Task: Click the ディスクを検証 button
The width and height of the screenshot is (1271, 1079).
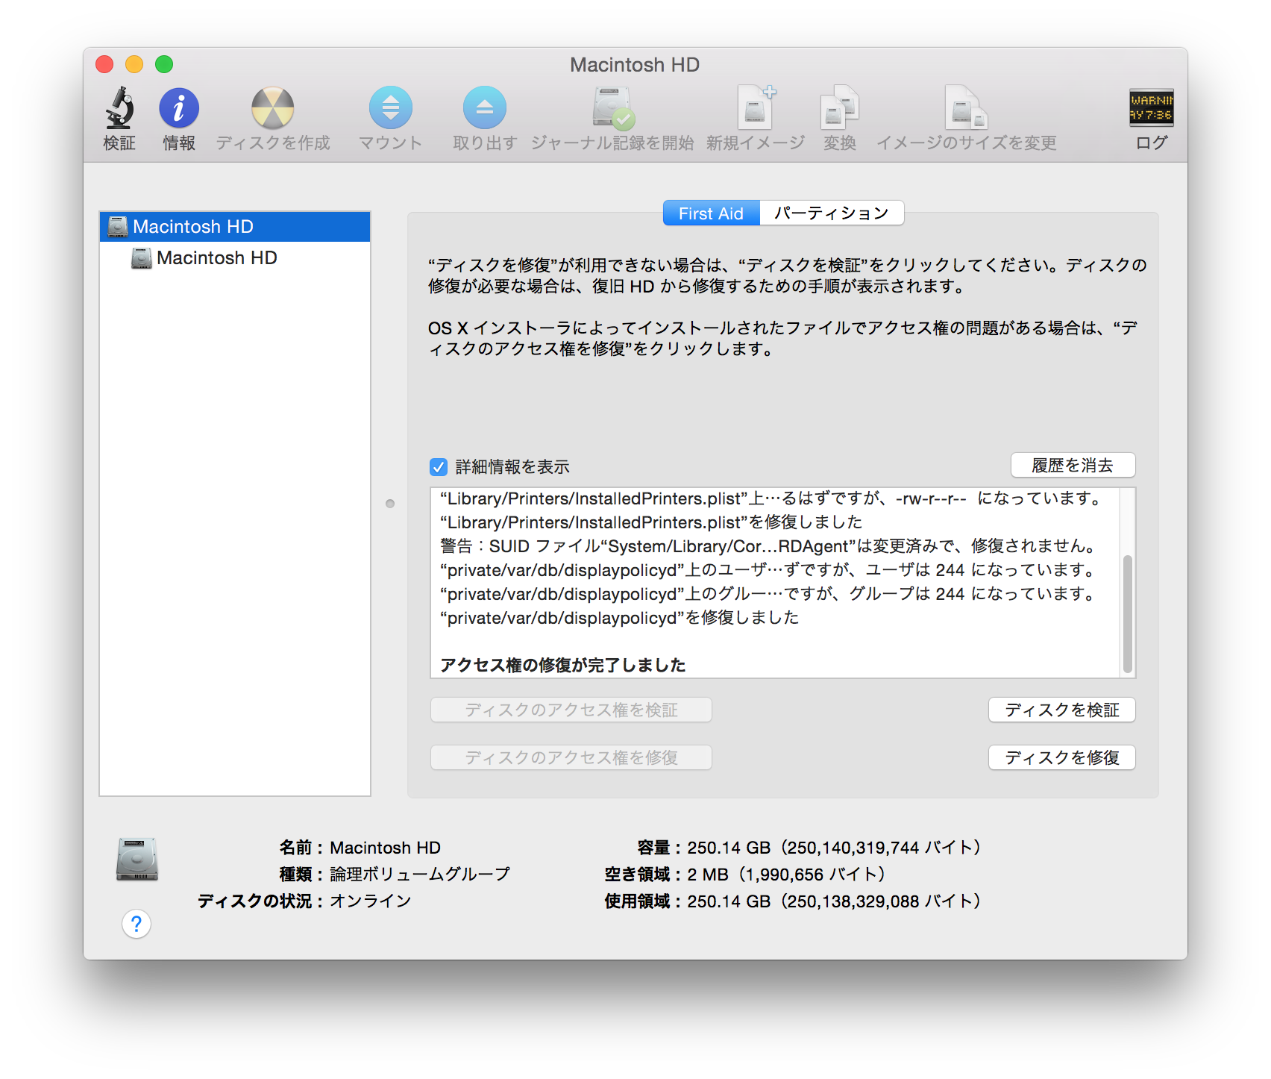Action: [1062, 710]
